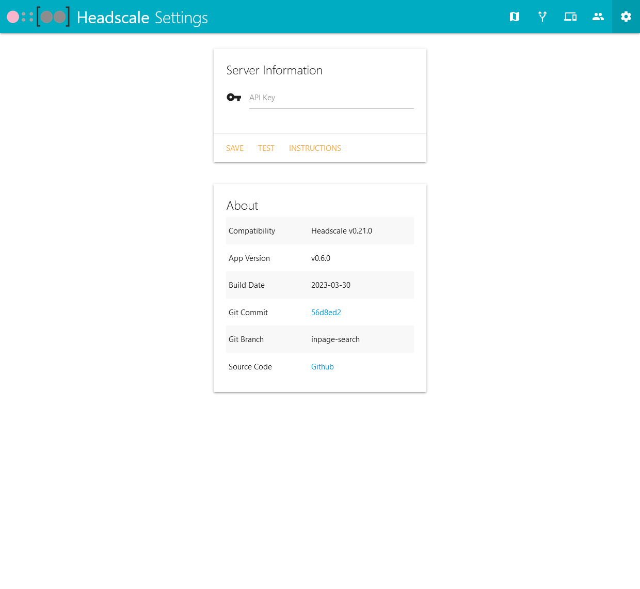640x589 pixels.
Task: Click the About heading
Action: tap(242, 206)
